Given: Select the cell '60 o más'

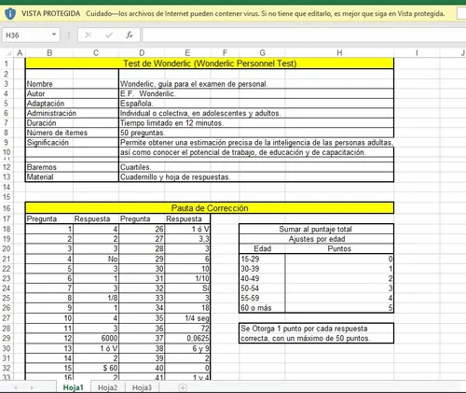Looking at the screenshot, I should 262,308.
